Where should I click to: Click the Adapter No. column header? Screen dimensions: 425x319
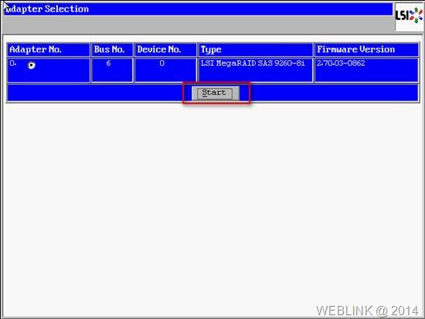49,49
